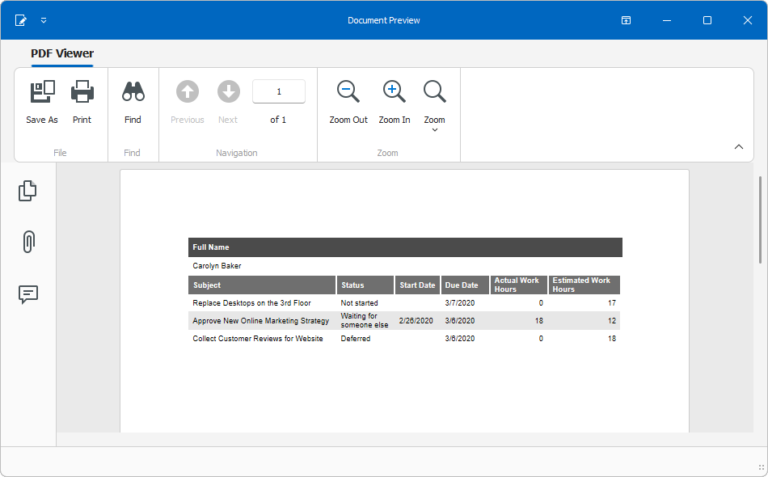Viewport: 768px width, 477px height.
Task: Zoom in on the document
Action: click(x=394, y=101)
